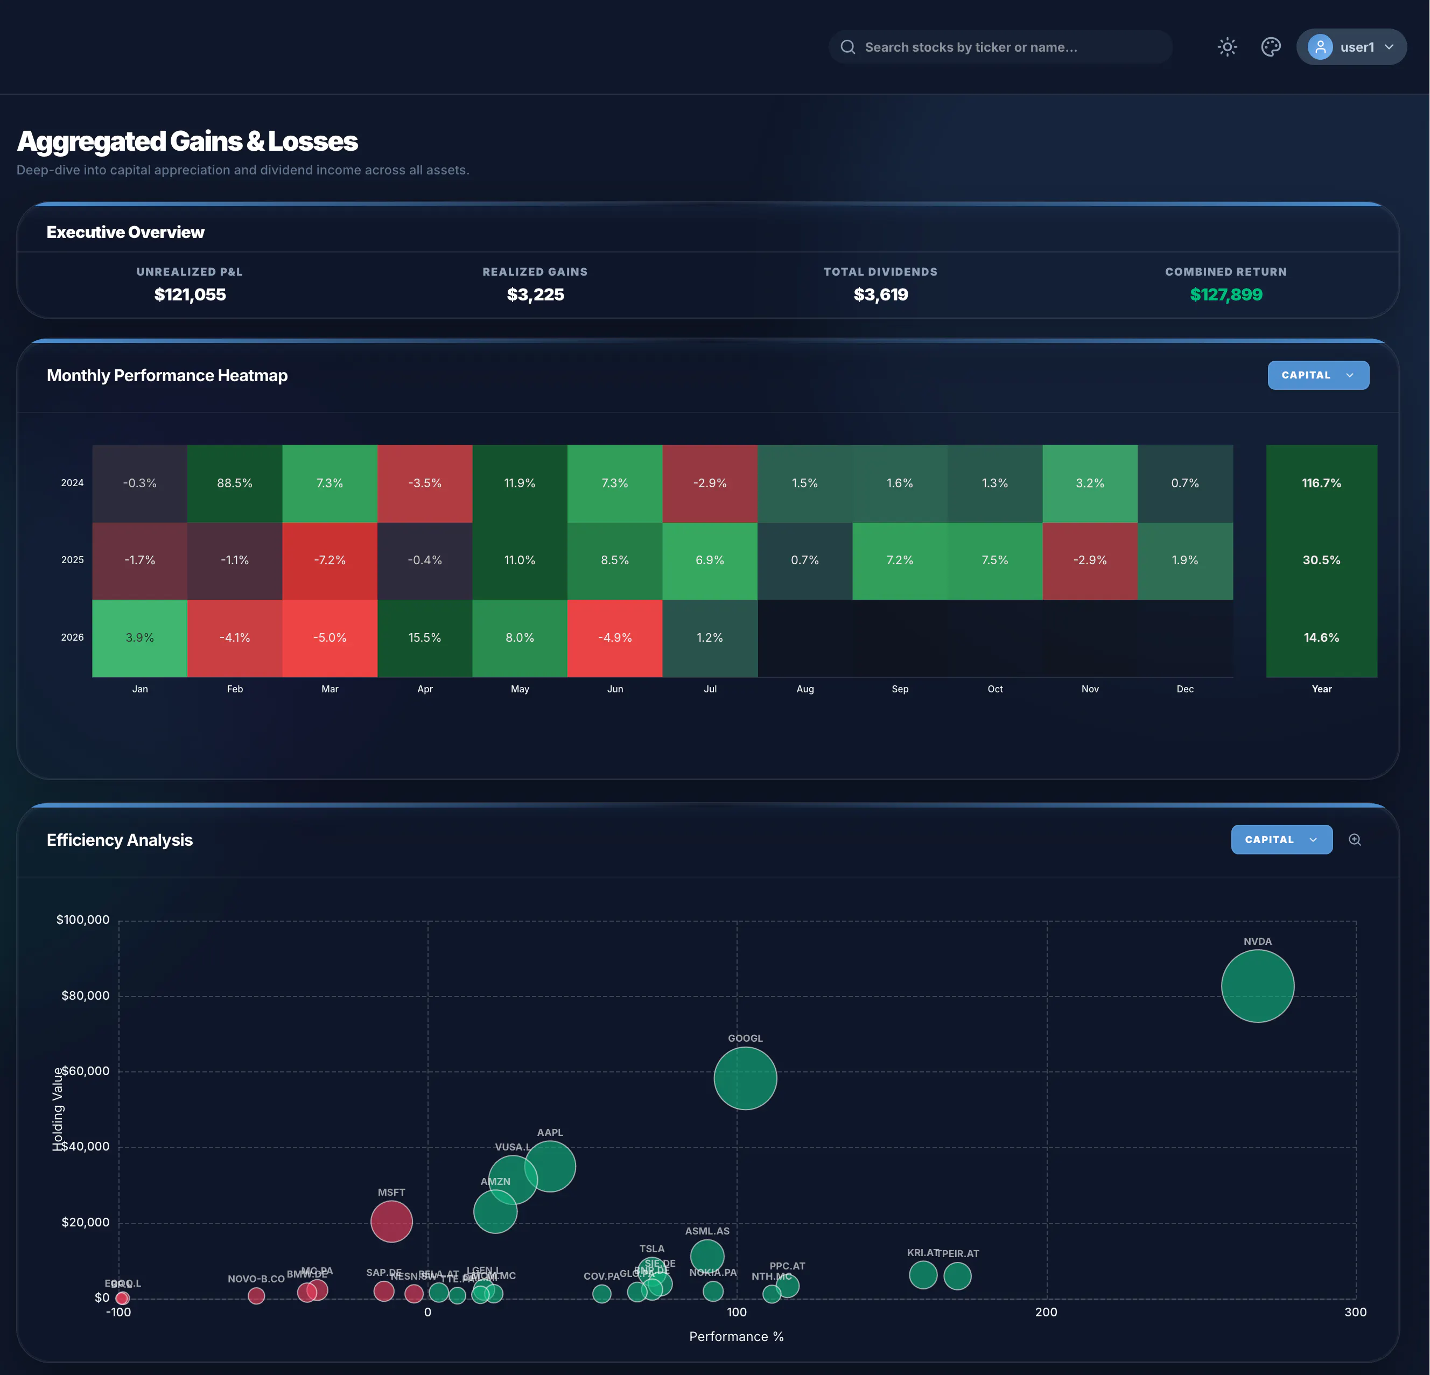Open the user1 account dropdown

(x=1351, y=47)
